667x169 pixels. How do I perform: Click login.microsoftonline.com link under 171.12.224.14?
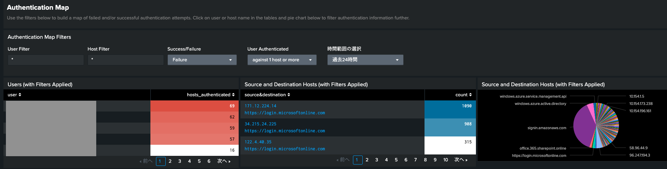[285, 113]
